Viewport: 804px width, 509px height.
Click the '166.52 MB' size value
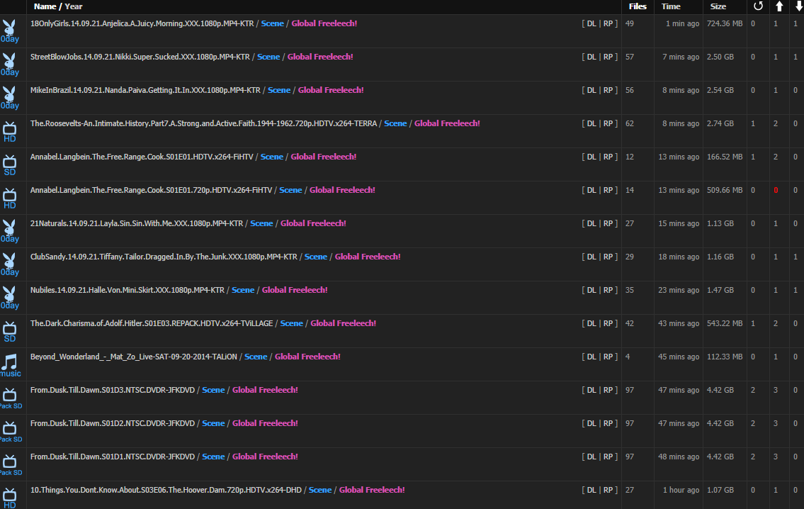725,157
